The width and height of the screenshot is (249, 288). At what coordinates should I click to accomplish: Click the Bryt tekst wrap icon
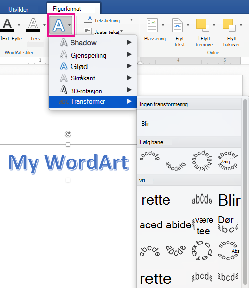178,25
